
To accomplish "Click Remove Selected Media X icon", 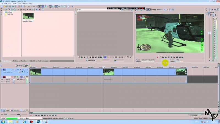I will click(18, 10).
